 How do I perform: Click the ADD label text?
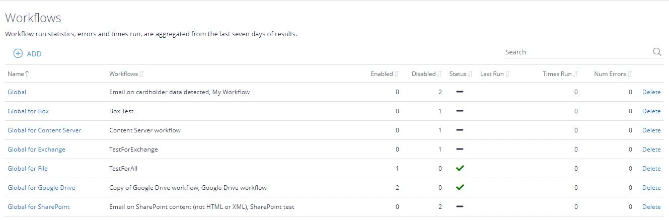point(34,54)
